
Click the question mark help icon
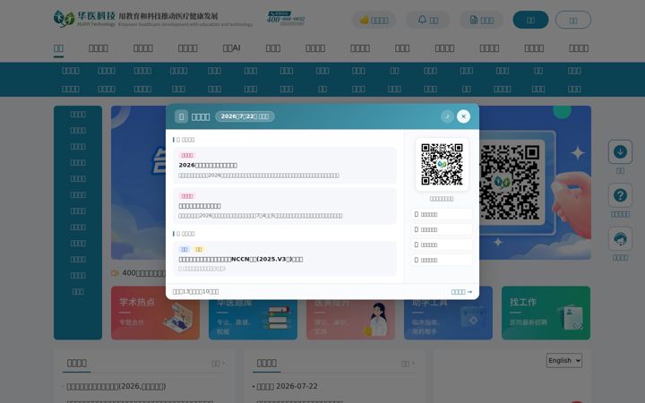pyautogui.click(x=620, y=195)
